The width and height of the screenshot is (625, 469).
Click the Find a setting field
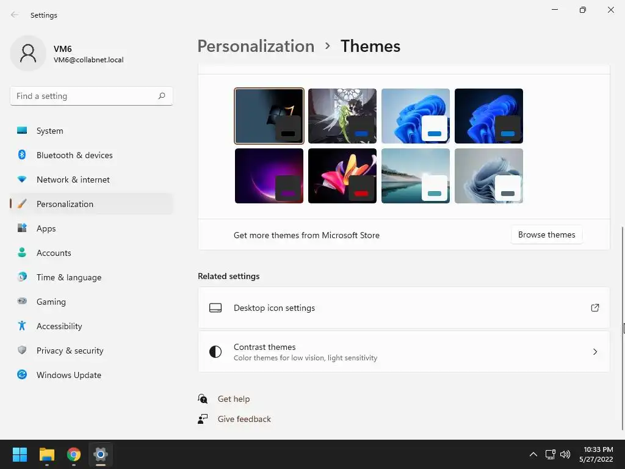click(92, 96)
